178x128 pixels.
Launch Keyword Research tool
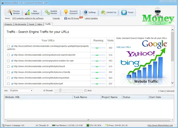click(70, 12)
